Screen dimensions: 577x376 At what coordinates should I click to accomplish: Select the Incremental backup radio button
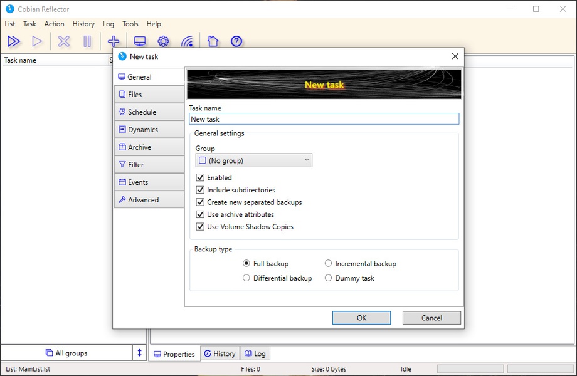pos(328,264)
